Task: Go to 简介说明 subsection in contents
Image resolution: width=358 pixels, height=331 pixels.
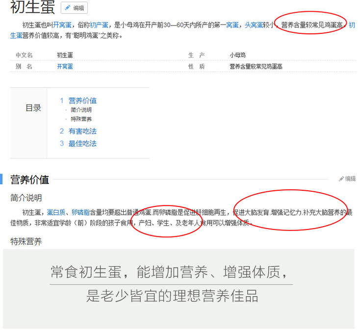Action: pos(81,110)
